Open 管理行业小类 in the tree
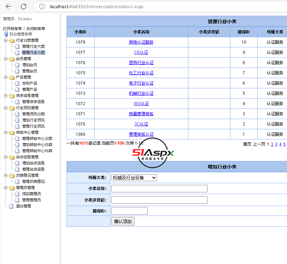Screen dimensions: 287x264 33,53
